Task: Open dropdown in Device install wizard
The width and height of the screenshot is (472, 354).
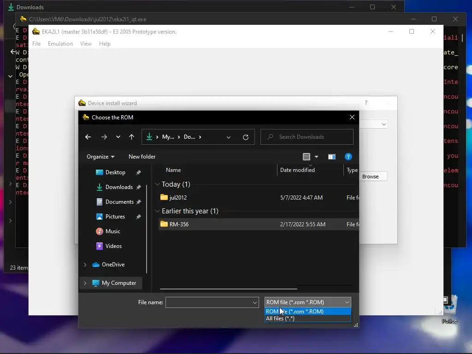Action: click(384, 124)
